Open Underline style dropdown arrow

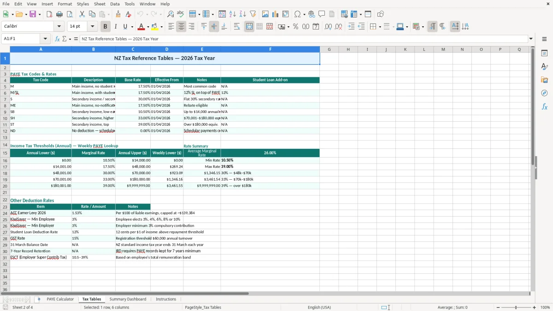pos(132,27)
